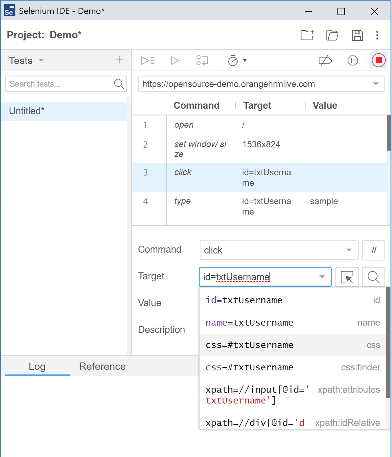Click Select target in page button
392x457 pixels.
[x=347, y=277]
